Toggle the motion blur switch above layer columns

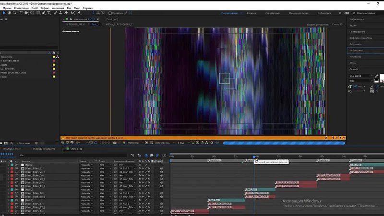[x=156, y=155]
